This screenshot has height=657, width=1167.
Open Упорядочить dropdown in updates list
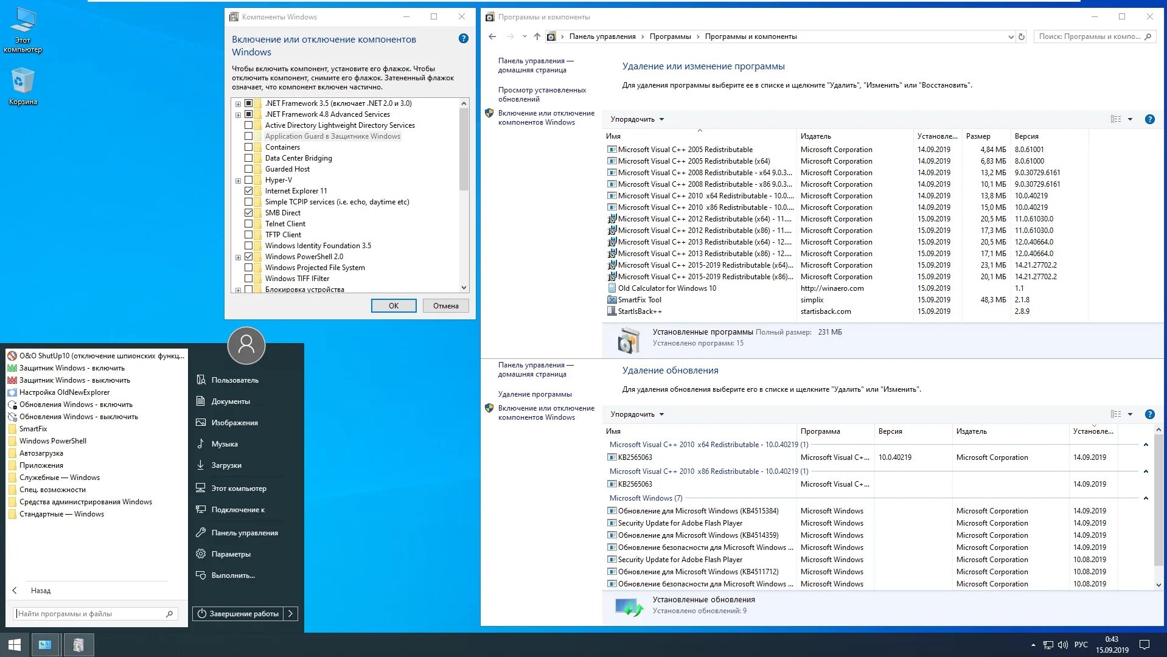point(637,414)
